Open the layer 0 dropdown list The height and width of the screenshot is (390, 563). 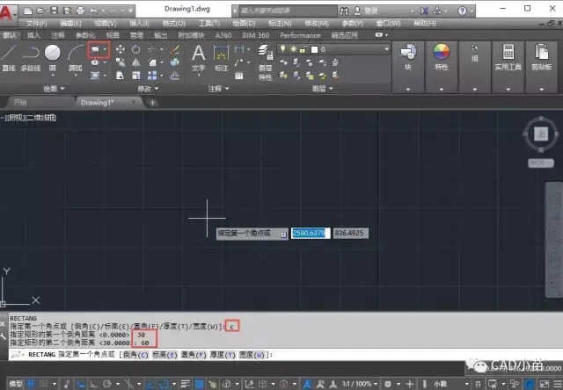pos(387,49)
